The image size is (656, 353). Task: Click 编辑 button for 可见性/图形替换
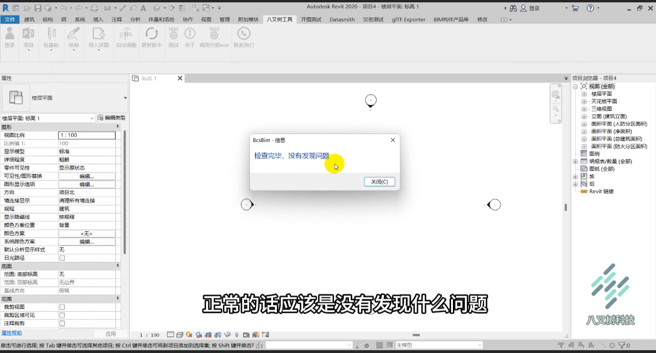(87, 176)
